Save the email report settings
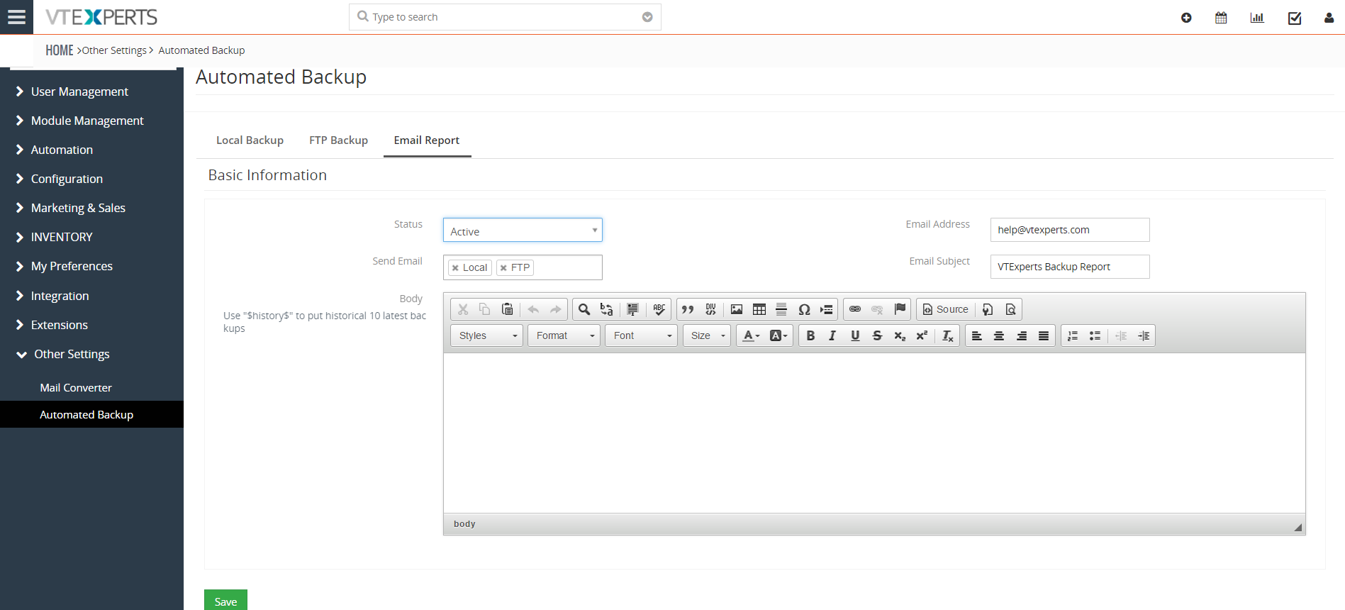This screenshot has width=1345, height=610. coord(225,600)
